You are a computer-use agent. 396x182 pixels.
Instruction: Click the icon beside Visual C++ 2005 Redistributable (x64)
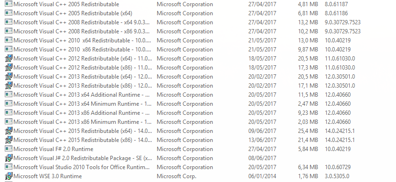(x=9, y=13)
